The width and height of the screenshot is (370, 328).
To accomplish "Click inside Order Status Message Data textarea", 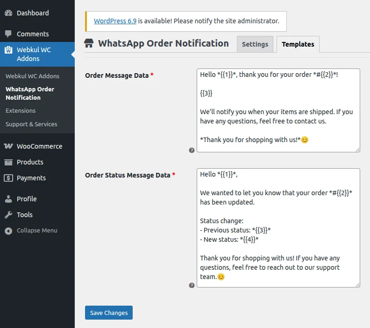I will [x=278, y=227].
